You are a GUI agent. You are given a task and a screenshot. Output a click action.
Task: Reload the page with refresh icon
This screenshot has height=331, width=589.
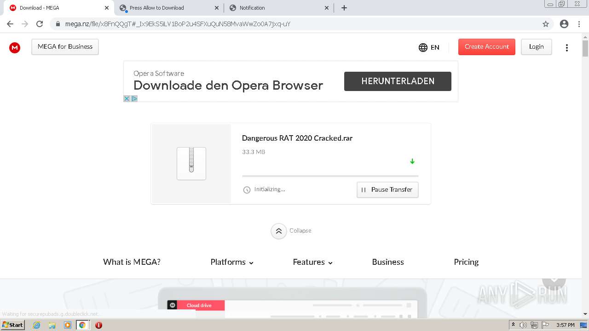tap(40, 24)
